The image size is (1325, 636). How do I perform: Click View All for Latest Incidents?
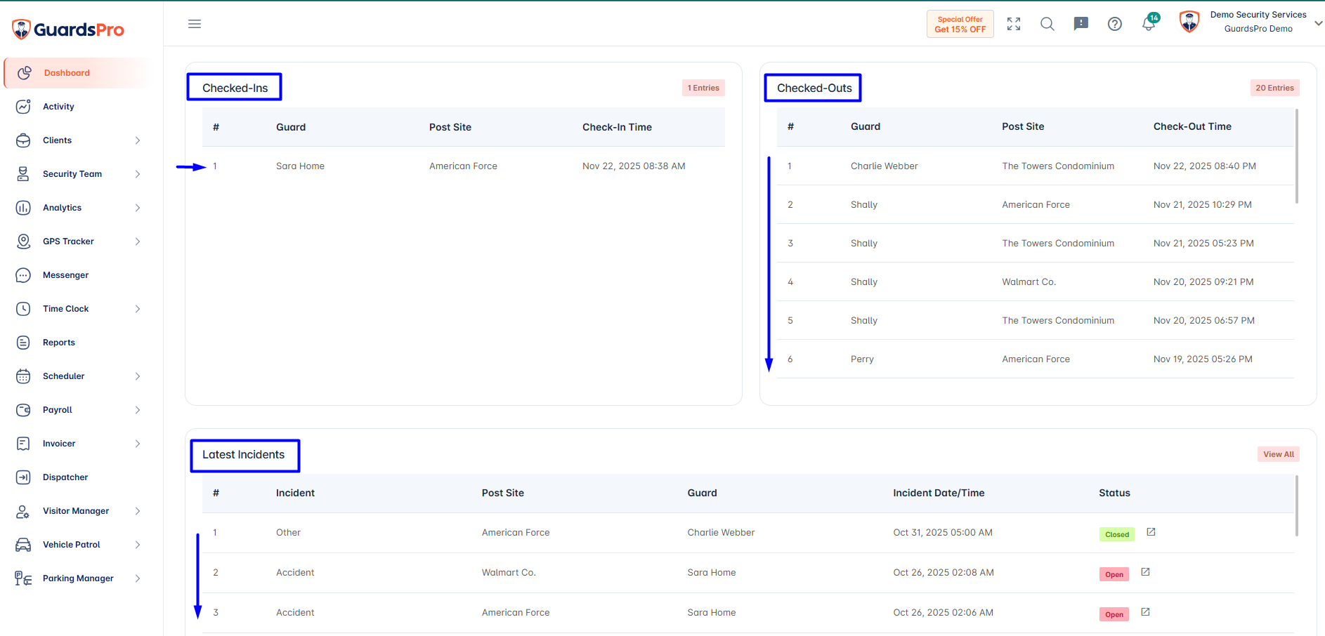[x=1279, y=454]
